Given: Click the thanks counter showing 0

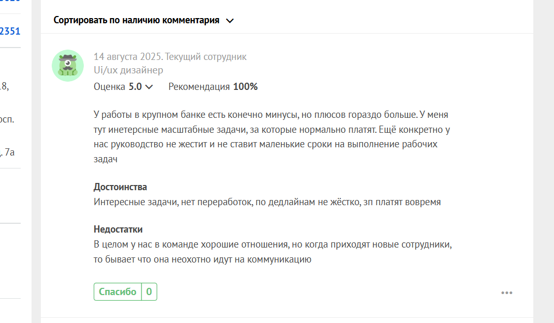Looking at the screenshot, I should coord(149,291).
